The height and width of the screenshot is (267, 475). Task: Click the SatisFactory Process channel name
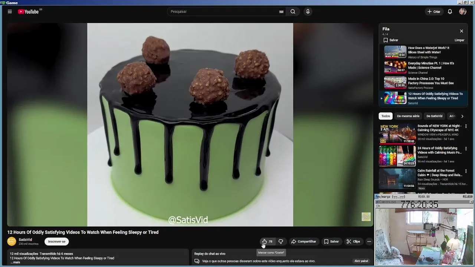click(420, 88)
